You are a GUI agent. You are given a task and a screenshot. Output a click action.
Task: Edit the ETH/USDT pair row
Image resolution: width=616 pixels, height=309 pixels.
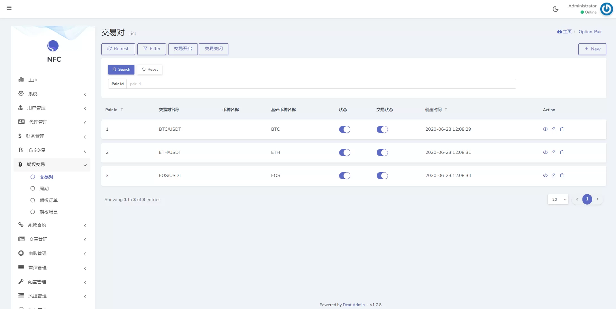tap(553, 152)
